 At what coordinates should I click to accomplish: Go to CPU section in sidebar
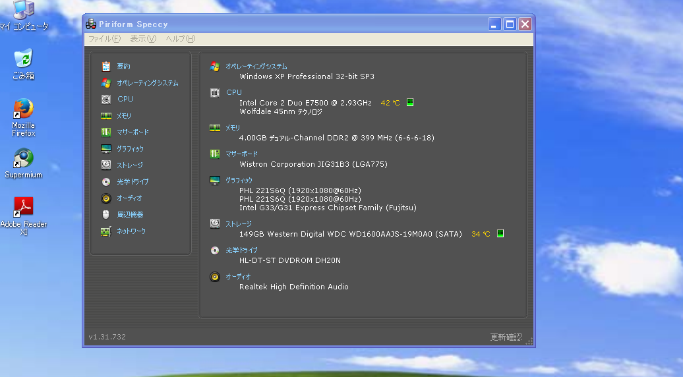tap(125, 100)
